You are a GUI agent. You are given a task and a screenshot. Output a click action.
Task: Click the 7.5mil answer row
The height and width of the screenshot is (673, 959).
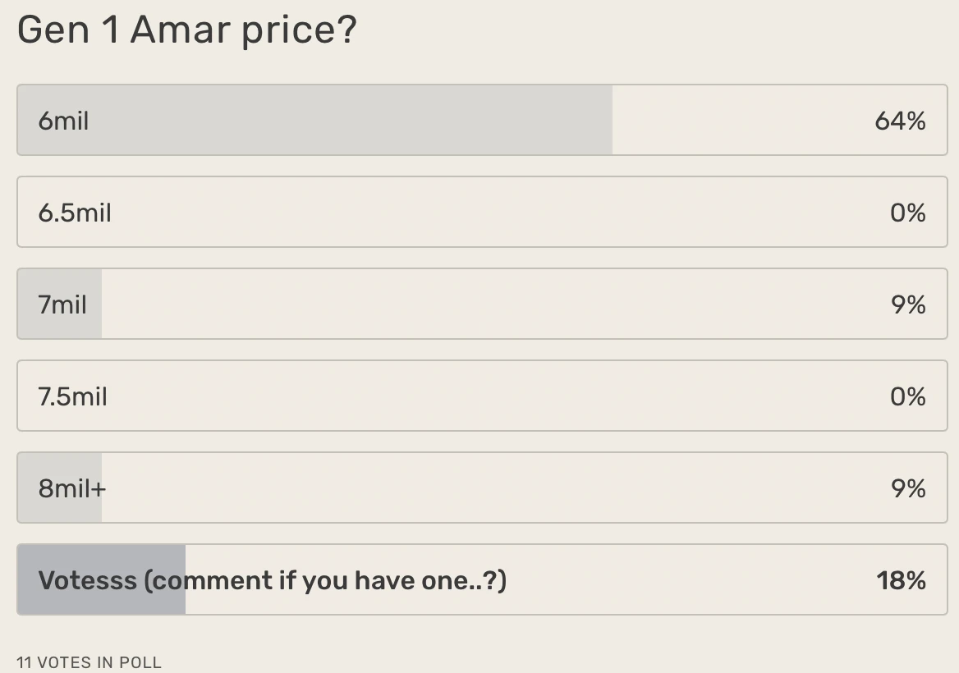pos(479,396)
